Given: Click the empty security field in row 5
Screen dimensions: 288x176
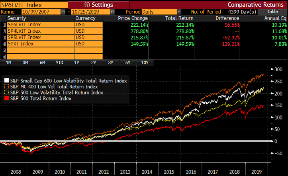Looking at the screenshot, I should pyautogui.click(x=41, y=50).
